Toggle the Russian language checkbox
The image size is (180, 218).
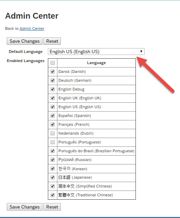tap(53, 160)
